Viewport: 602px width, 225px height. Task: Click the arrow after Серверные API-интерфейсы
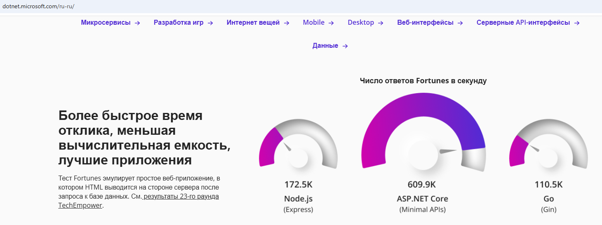pos(577,23)
